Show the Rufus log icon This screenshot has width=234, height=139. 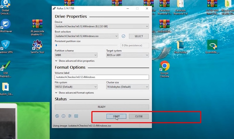click(x=76, y=116)
